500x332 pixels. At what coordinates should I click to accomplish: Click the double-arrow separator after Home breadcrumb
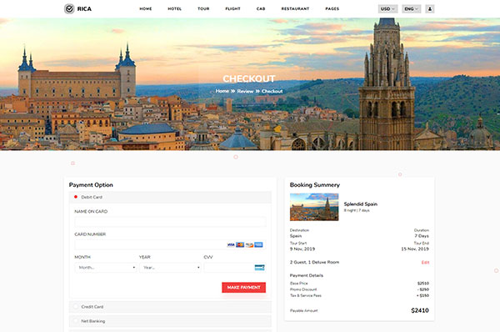[233, 91]
